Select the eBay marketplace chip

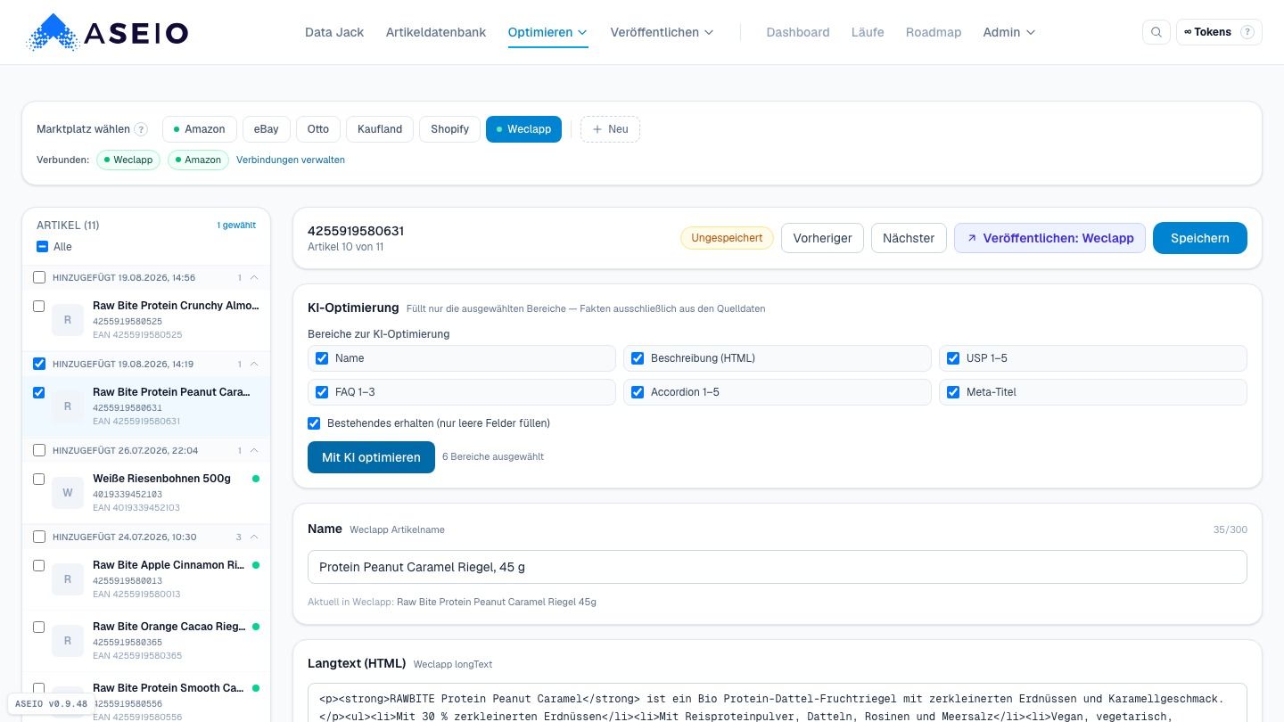click(266, 129)
